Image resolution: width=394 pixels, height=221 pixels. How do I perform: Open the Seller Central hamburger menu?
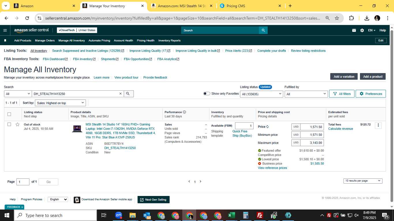(x=5, y=30)
